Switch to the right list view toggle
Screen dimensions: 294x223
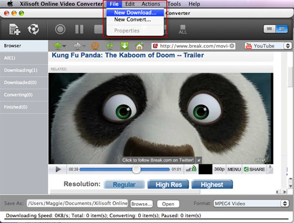pos(282,29)
